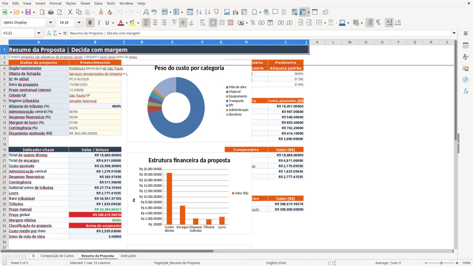Screen dimensions: 473x266
Task: Click the Insert Image icon
Action: pos(227,12)
